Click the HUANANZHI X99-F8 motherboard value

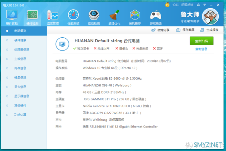pyautogui.click(x=107, y=85)
